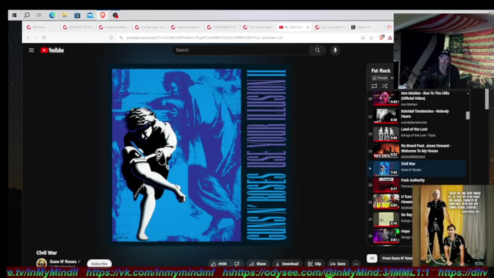Click the YouTube Search field
Viewport: 494px width, 278px height.
[x=241, y=50]
